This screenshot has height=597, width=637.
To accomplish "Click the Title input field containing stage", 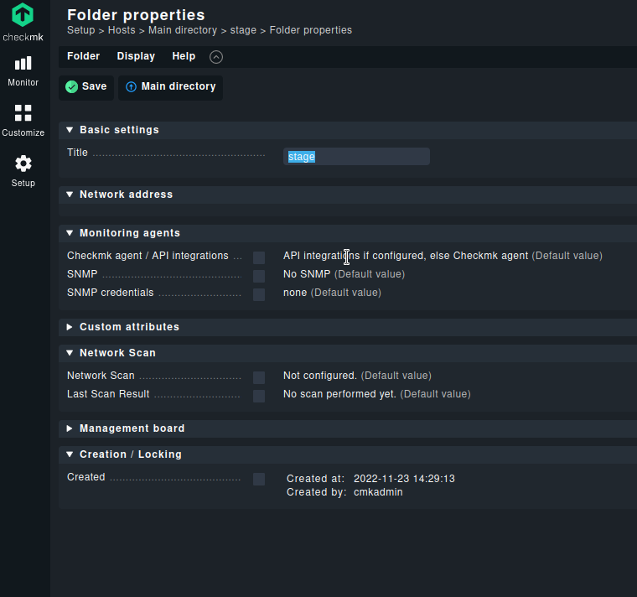I will coord(356,157).
